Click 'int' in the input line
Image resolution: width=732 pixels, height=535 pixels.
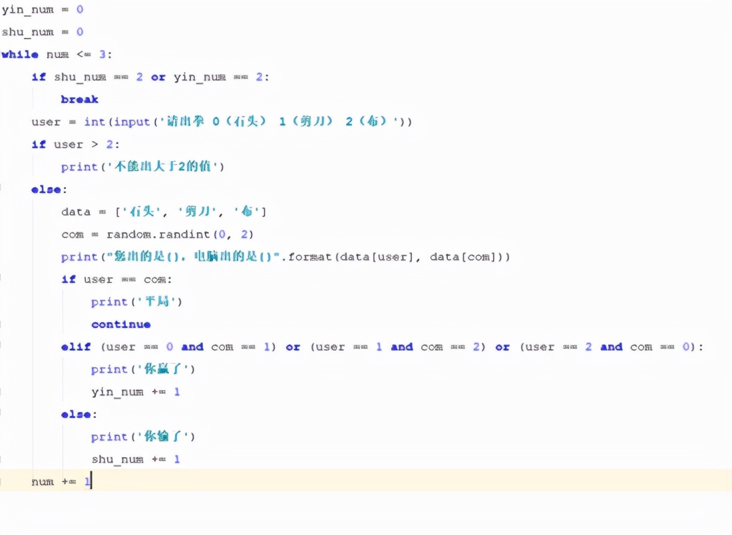tap(94, 122)
